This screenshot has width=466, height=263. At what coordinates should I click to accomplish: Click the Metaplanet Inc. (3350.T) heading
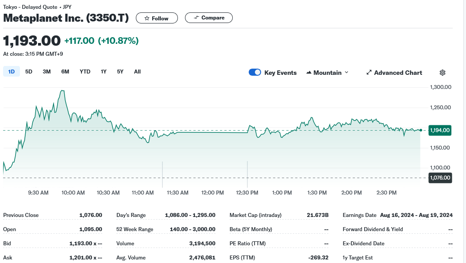(66, 18)
